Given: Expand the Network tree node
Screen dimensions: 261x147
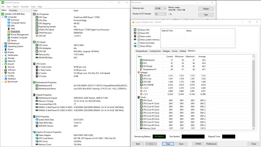Looking at the screenshot, I should [3, 61].
